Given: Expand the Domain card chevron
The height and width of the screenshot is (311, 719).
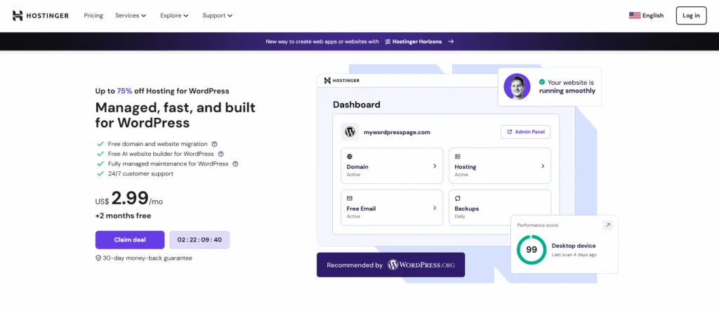Looking at the screenshot, I should (435, 166).
